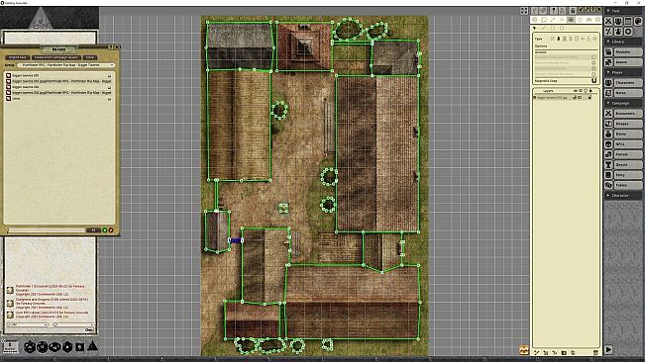Open the color palette tool icon
This screenshot has width=645, height=362.
pos(638,21)
